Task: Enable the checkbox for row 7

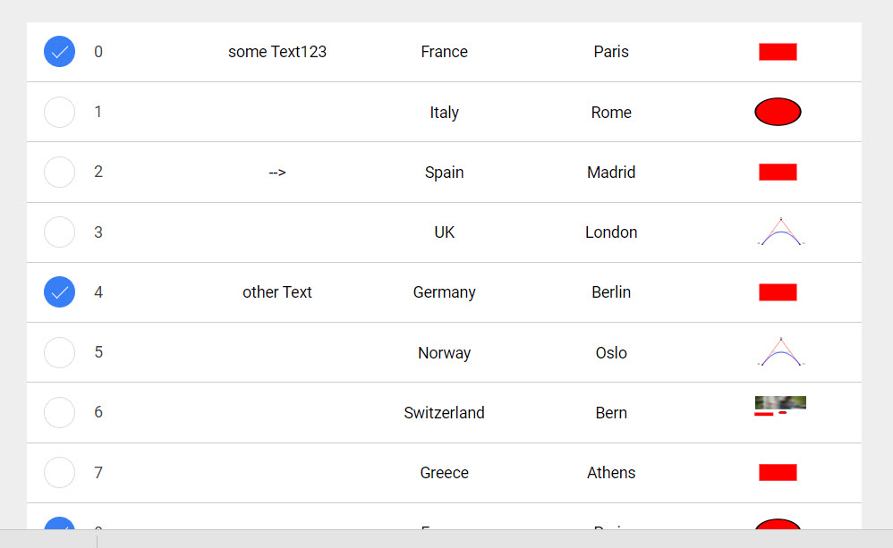Action: click(x=59, y=472)
